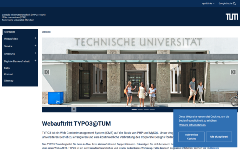Image resolution: width=240 pixels, height=150 pixels.
Task: Open the Digitale Barrierefreiheit menu item
Action: pos(17,61)
